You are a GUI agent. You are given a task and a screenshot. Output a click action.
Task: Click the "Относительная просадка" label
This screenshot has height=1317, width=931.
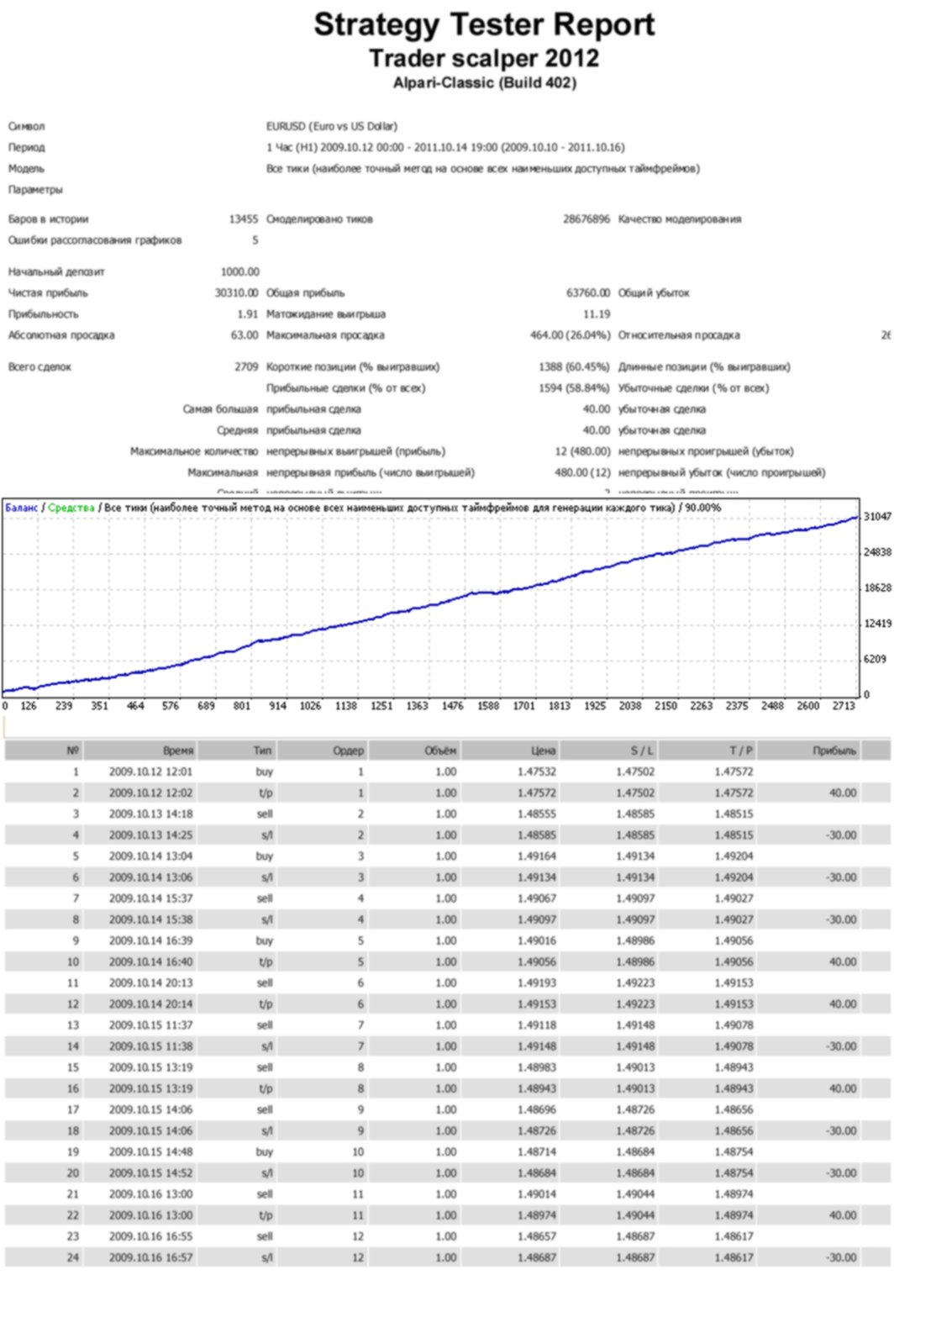pos(679,335)
